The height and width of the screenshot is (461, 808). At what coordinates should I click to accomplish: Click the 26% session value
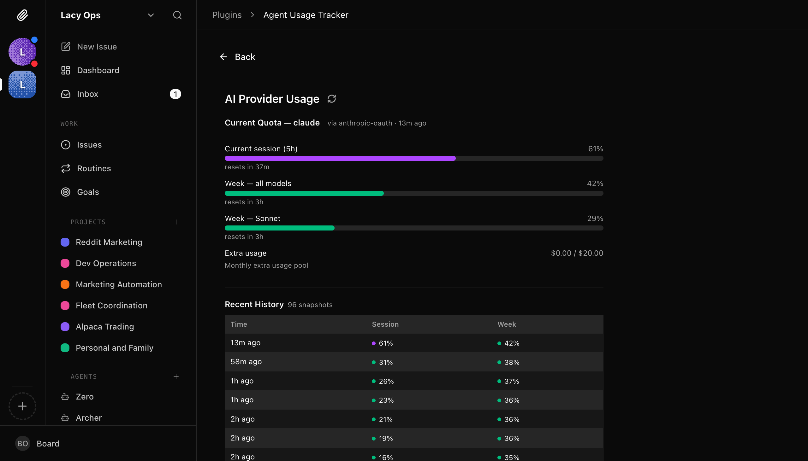386,381
